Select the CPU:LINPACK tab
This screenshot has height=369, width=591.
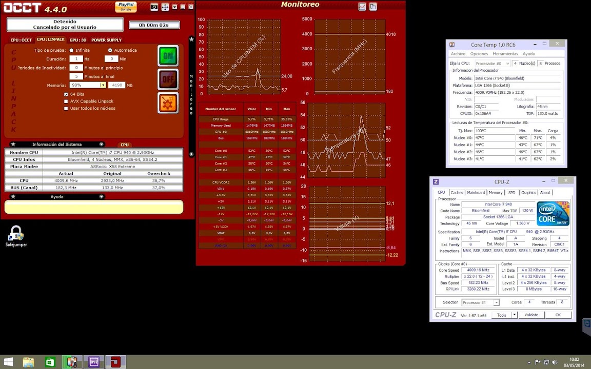click(x=51, y=39)
